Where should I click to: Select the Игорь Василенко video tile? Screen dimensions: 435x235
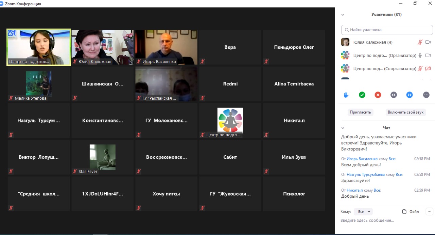166,47
